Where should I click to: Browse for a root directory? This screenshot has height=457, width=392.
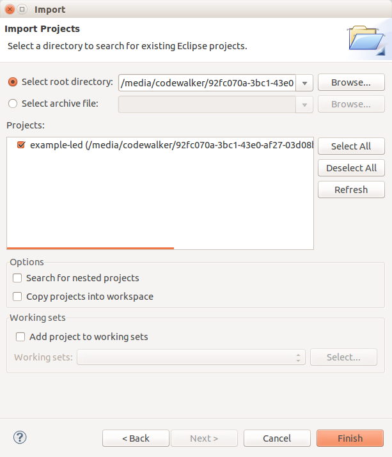click(x=351, y=82)
